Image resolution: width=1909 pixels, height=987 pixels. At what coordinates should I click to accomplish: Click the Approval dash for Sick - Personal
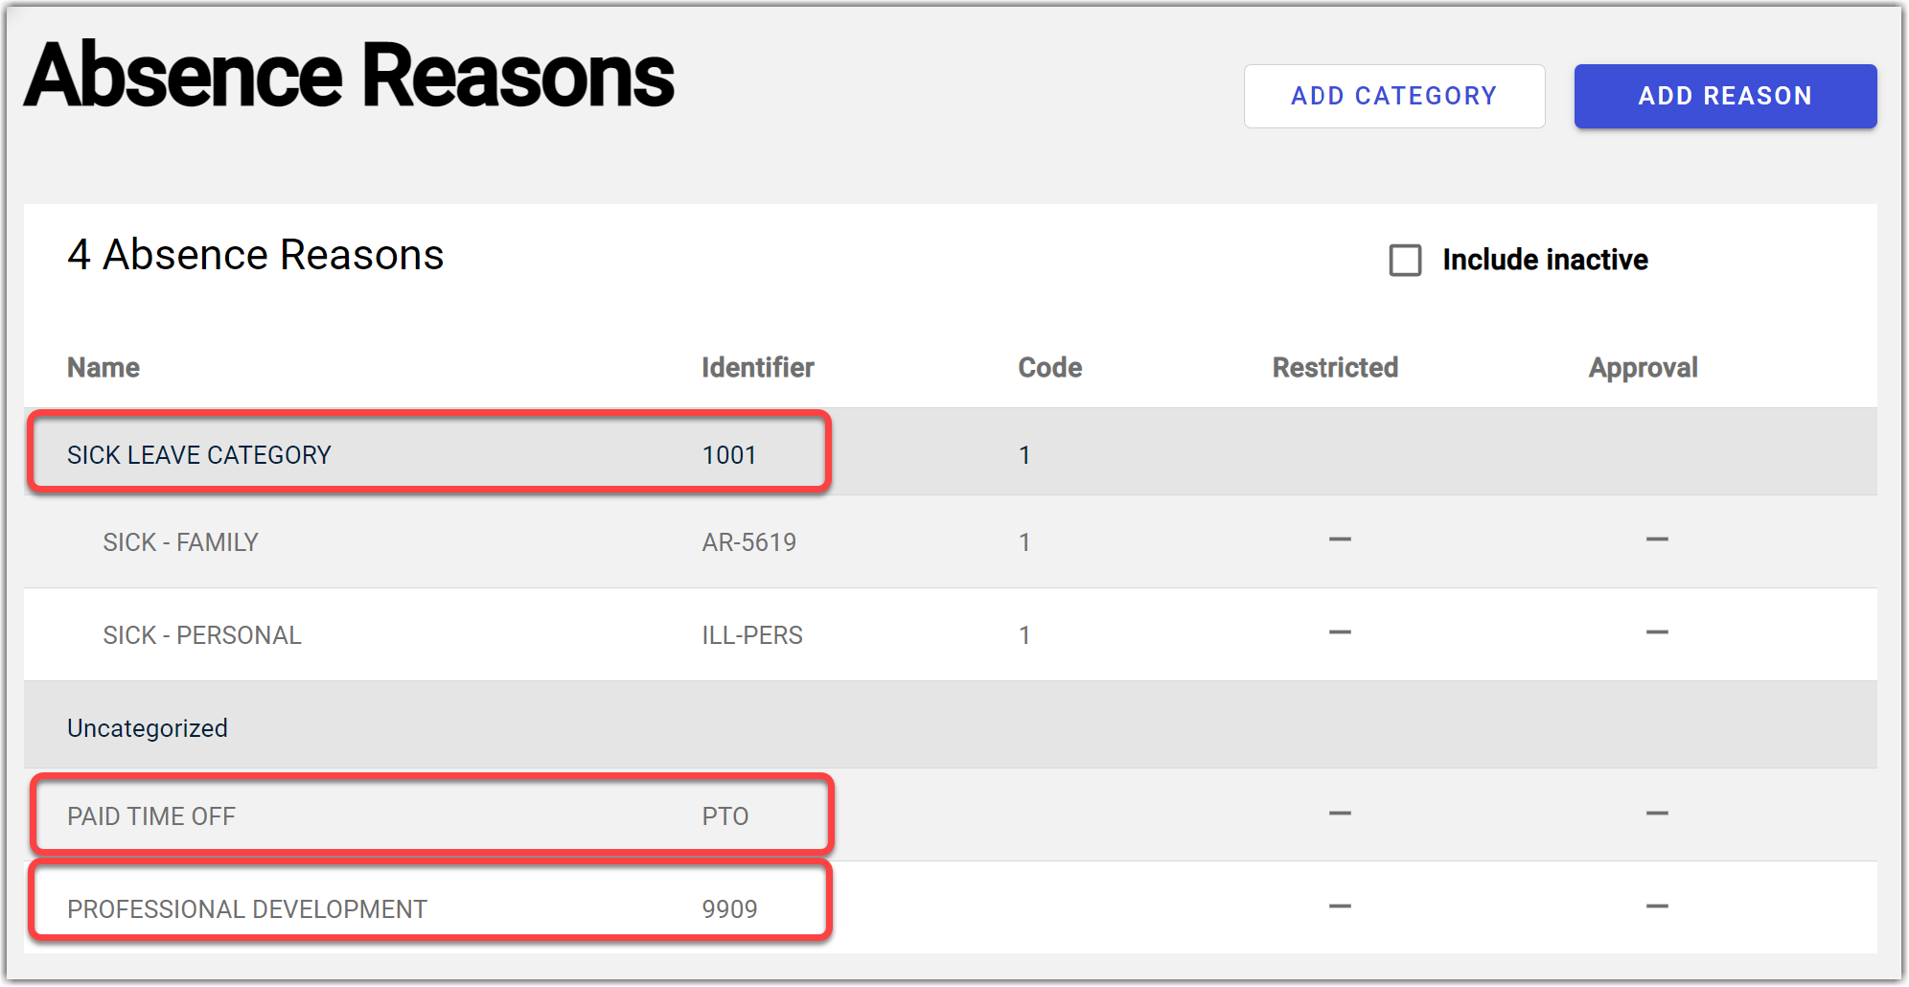point(1657,633)
